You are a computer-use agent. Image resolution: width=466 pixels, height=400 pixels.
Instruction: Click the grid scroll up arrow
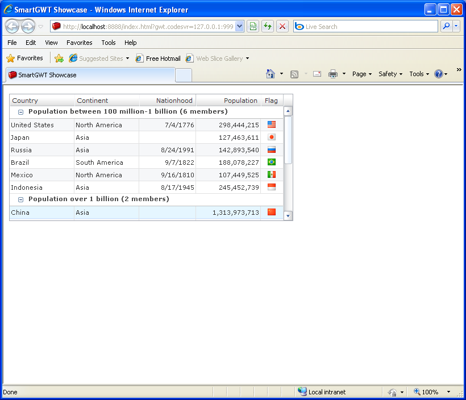point(288,111)
